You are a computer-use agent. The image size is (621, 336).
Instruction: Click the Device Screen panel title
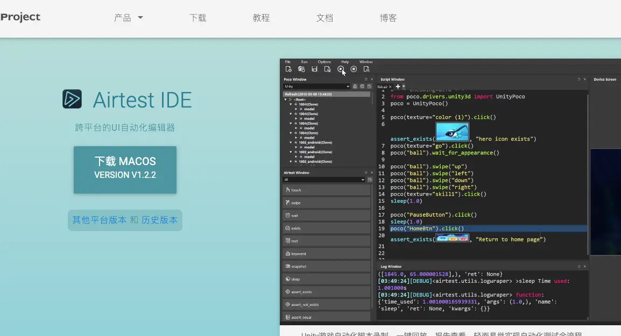coord(605,80)
